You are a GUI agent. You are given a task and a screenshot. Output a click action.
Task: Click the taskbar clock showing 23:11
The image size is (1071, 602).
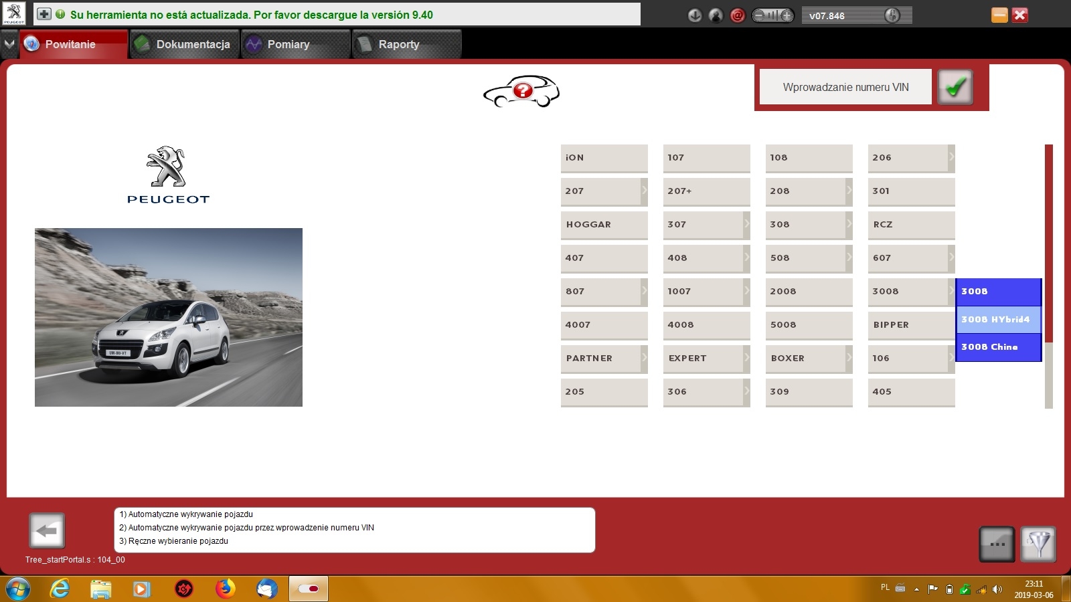[1034, 589]
